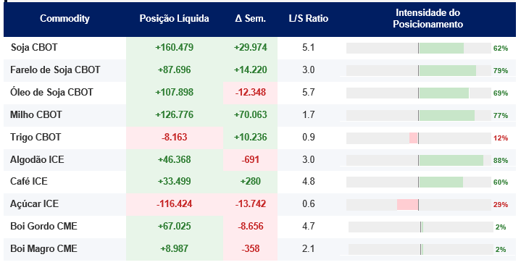Click Trigo CBOT L/S ratio 0.9
The width and height of the screenshot is (521, 265).
[309, 137]
